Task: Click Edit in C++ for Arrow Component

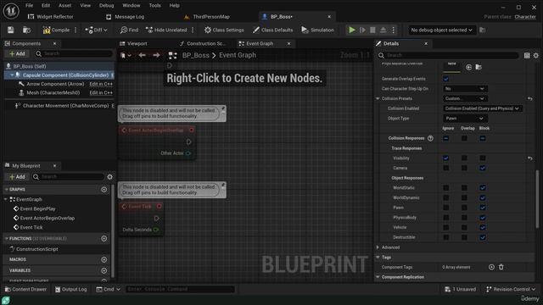Action: 101,84
